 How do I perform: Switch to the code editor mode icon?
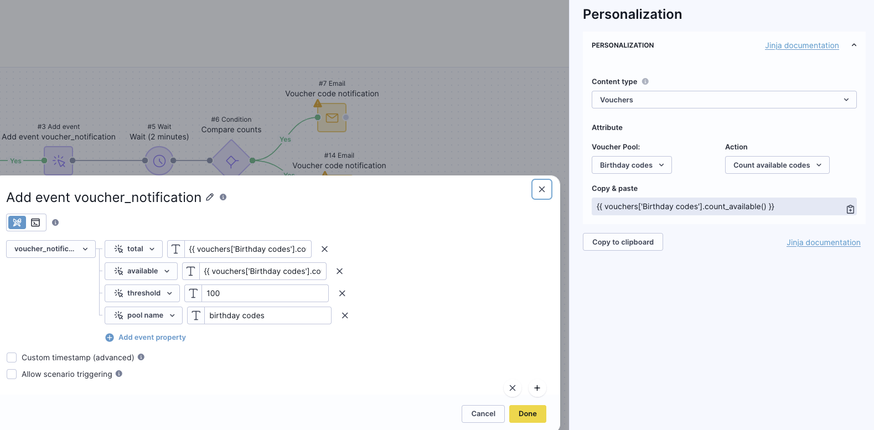click(35, 222)
